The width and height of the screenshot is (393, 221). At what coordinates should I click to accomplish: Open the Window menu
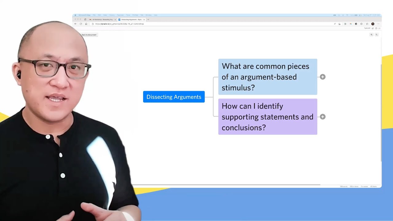[x=149, y=15]
